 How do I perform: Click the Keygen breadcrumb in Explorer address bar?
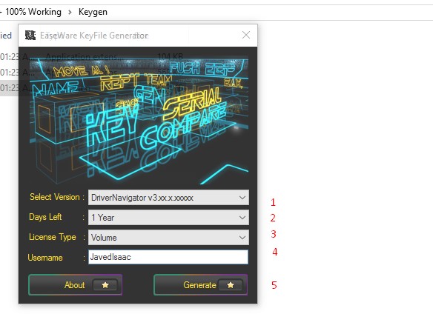[x=93, y=12]
